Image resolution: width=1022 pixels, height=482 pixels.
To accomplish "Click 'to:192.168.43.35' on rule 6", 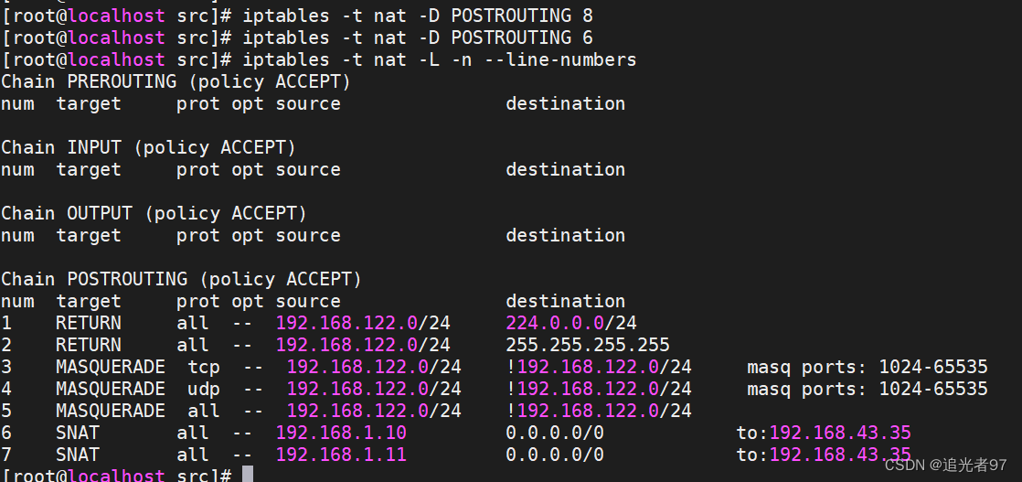I will [824, 434].
